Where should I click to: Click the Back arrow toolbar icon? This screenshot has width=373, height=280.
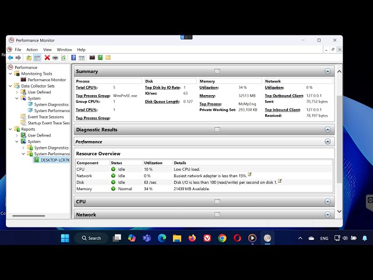pos(10,58)
